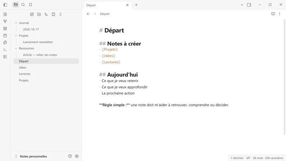This screenshot has width=286, height=161.
Task: Collapse the Journal folder
Action: click(x=16, y=23)
